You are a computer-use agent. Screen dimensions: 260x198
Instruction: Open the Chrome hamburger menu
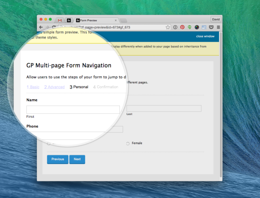tap(219, 27)
